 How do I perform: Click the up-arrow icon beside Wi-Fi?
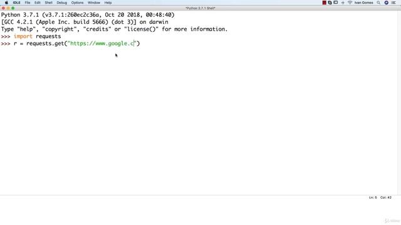point(343,2)
